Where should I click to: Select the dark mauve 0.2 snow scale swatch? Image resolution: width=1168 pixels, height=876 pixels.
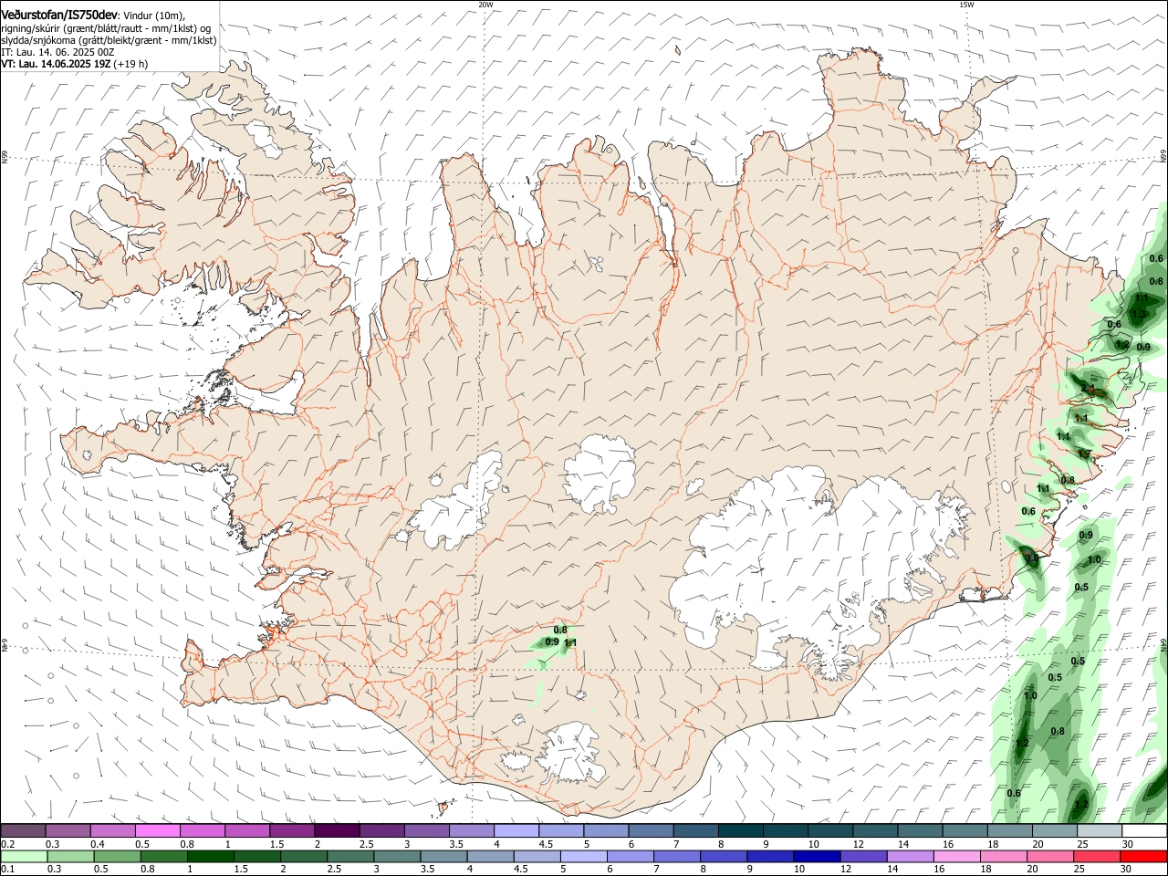point(23,830)
